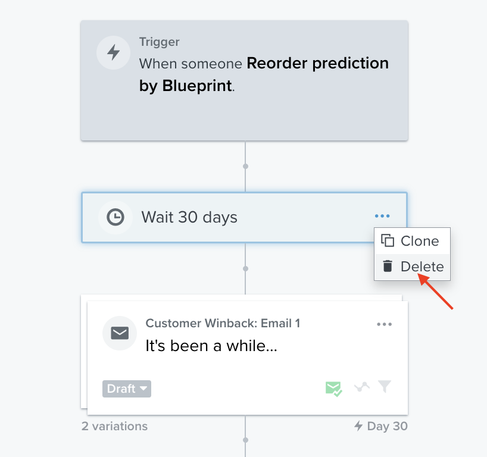The height and width of the screenshot is (457, 487).
Task: Click connector dot between Wait and Email 1
Action: (x=245, y=268)
